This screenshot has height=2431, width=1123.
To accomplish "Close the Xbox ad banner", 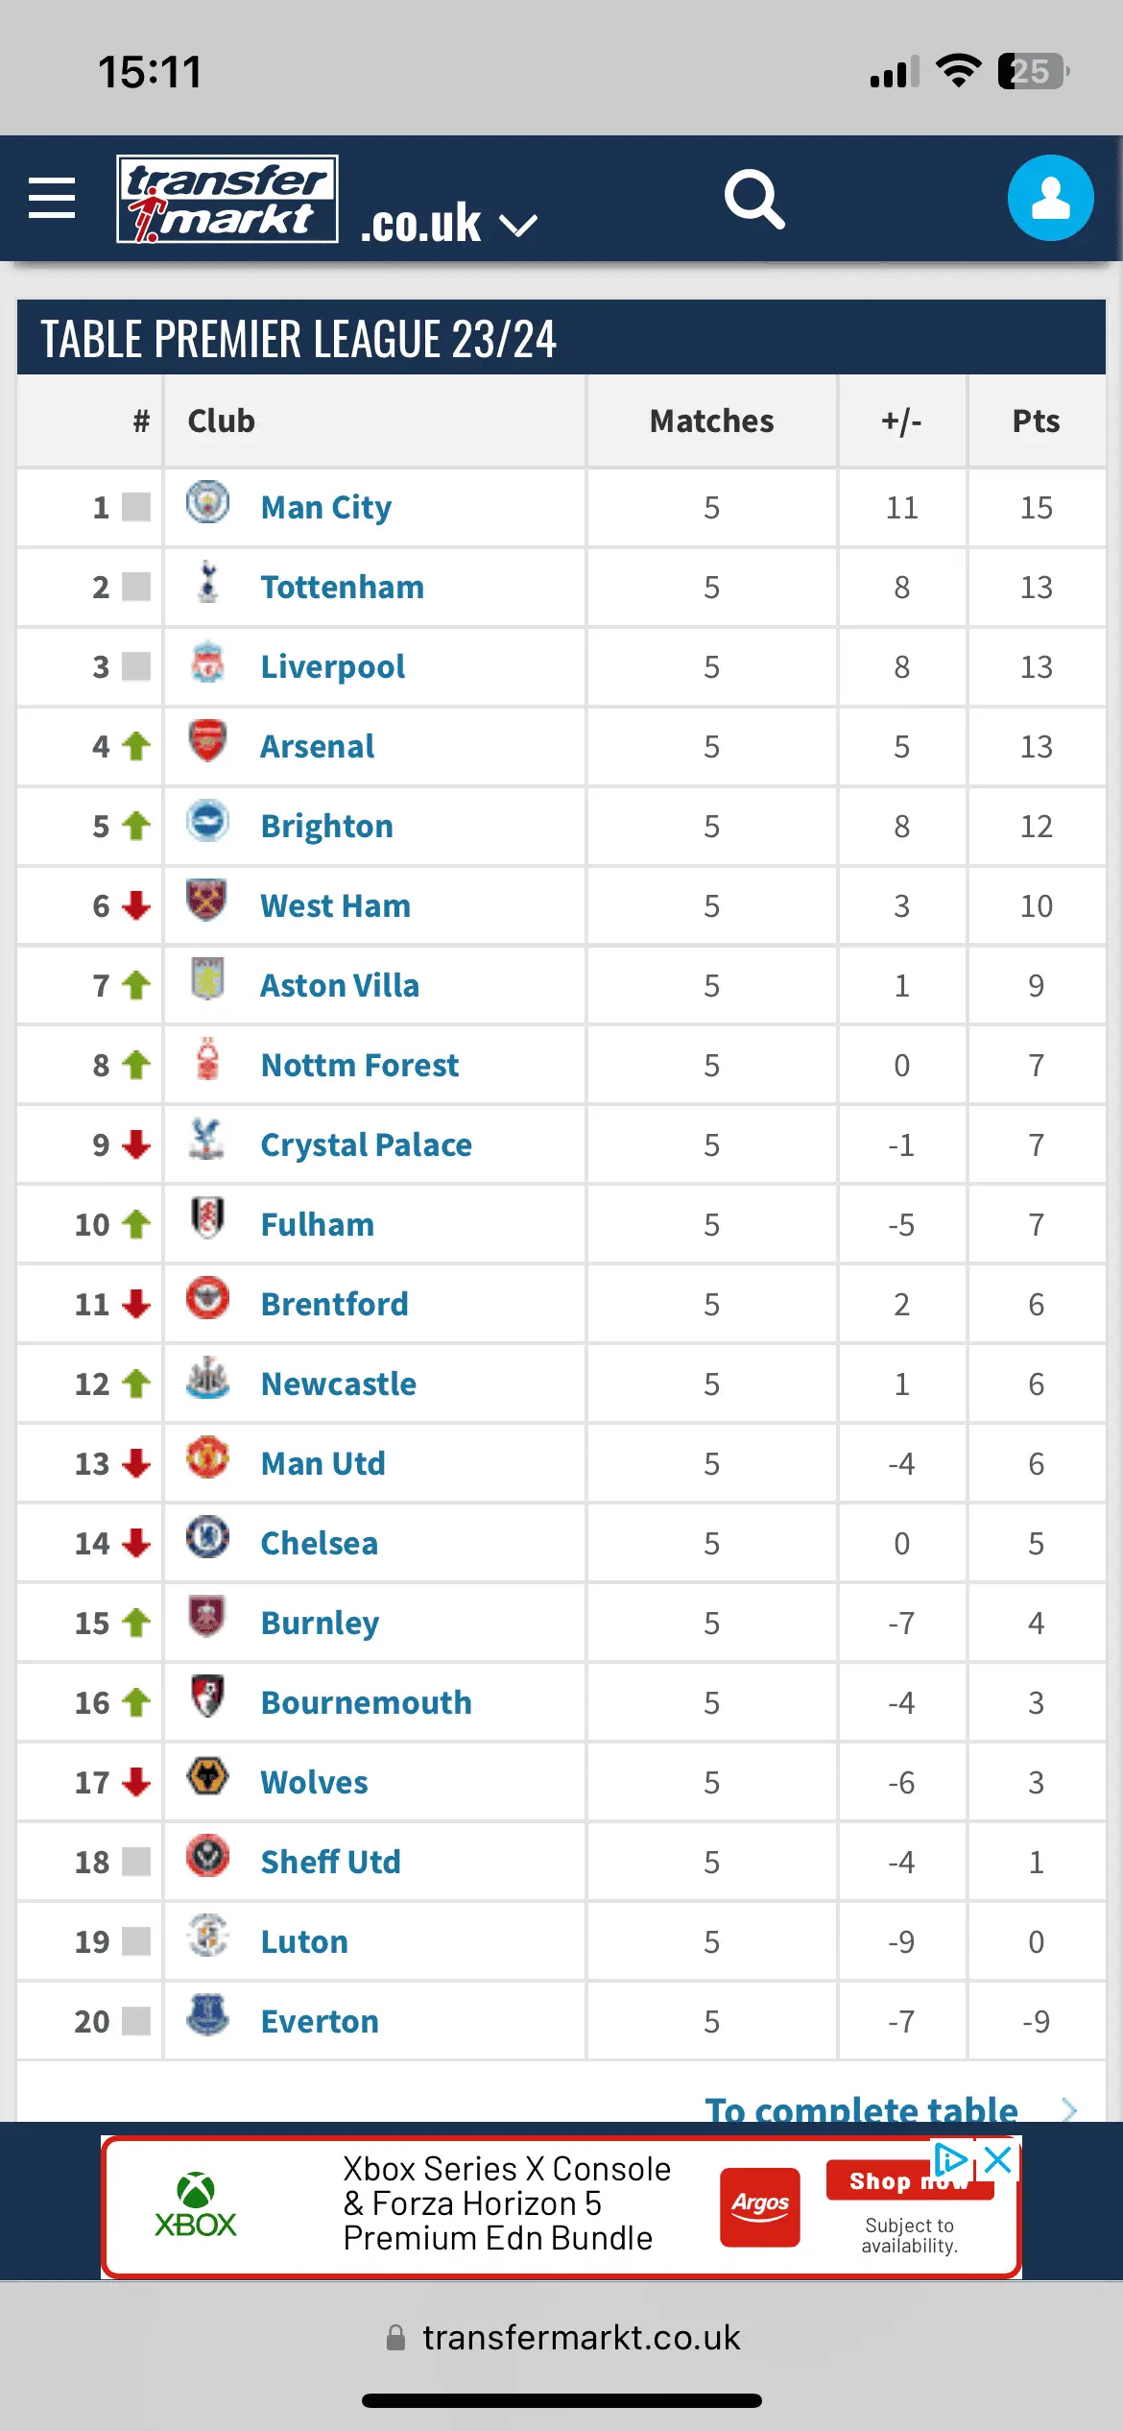I will click(998, 2160).
